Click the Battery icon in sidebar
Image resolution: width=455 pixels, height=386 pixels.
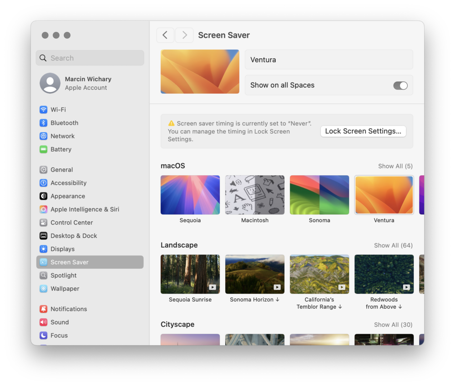[43, 149]
